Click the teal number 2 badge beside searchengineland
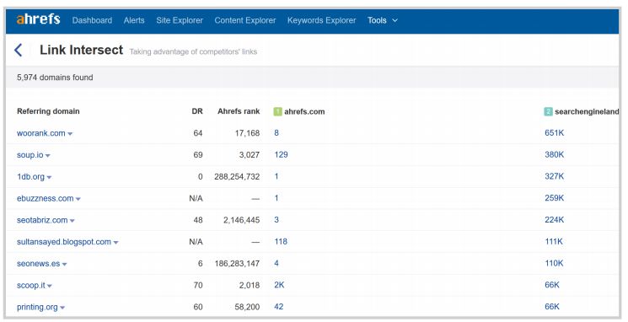628x322 pixels. [548, 112]
